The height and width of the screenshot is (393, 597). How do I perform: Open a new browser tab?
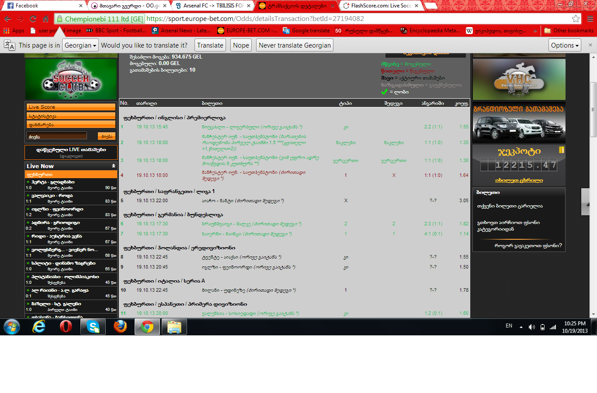431,6
